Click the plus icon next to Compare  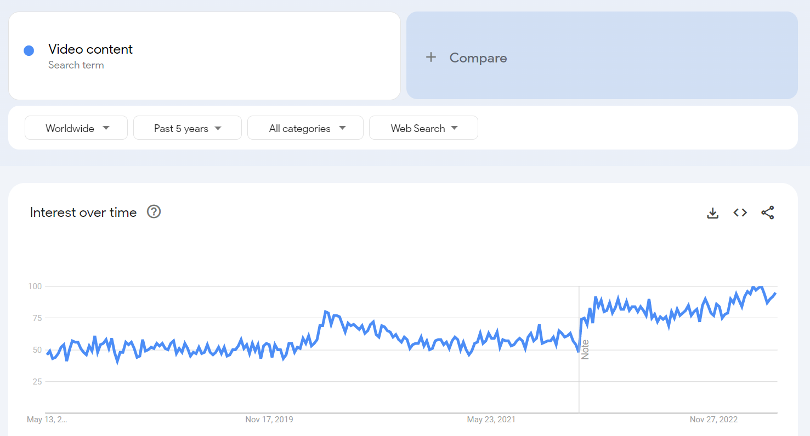tap(431, 58)
